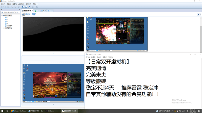
Task: Click the taskbar clock 12:37:37
Action: [x=192, y=111]
